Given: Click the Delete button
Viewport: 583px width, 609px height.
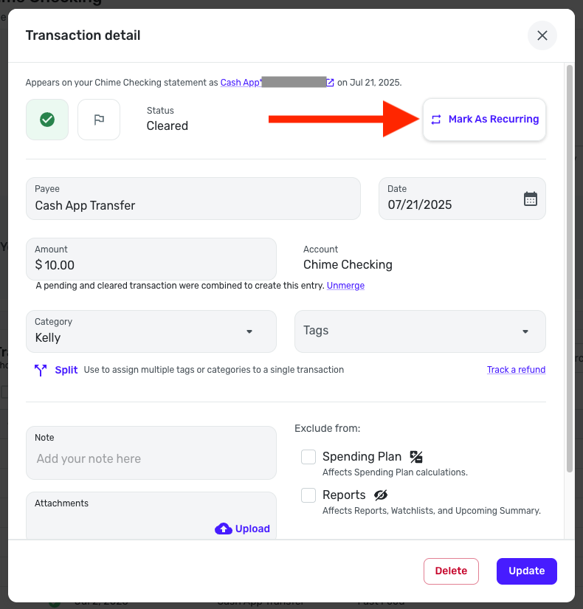Looking at the screenshot, I should coord(452,571).
